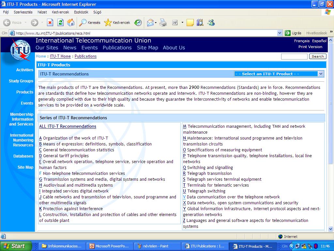Screen dimensions: 334x251
Task: Open International Numbering Resources sidebar link
Action: 22,140
